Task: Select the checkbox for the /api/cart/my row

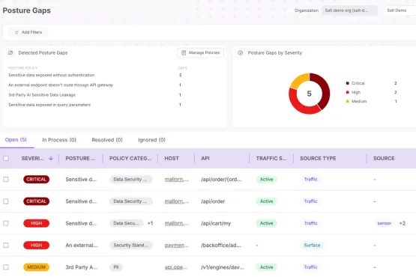Action: [x=6, y=223]
